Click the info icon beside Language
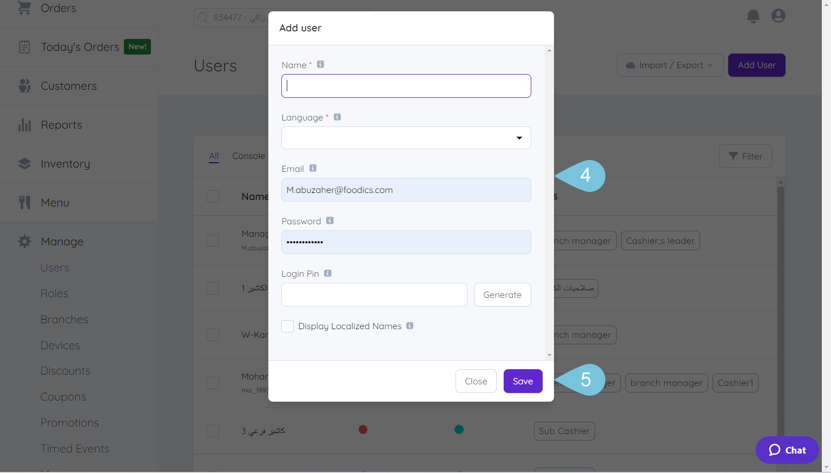This screenshot has height=473, width=831. coord(337,117)
